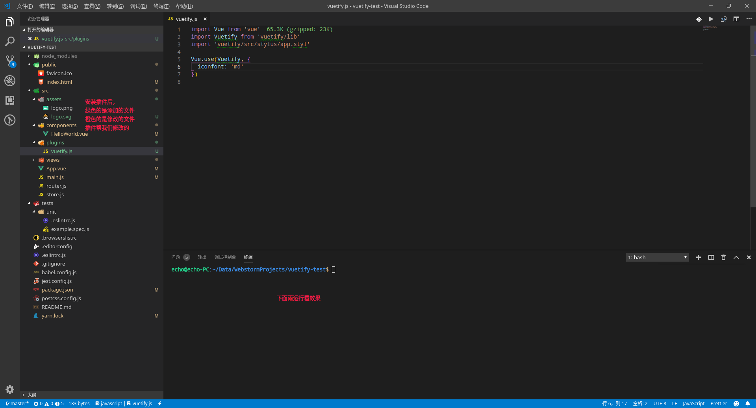Open the 查看(V) menu

pyautogui.click(x=92, y=6)
